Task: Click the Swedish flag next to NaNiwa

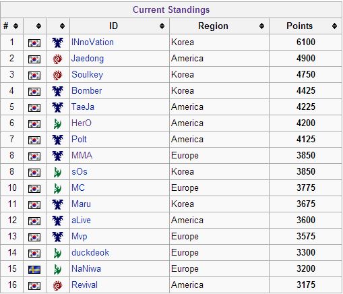Action: click(x=34, y=269)
